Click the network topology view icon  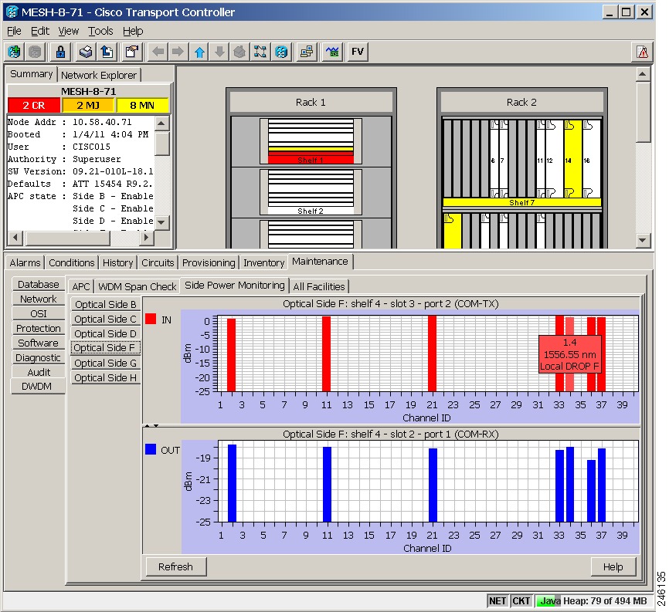click(x=260, y=52)
